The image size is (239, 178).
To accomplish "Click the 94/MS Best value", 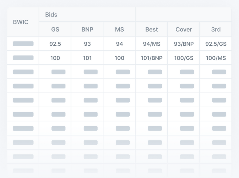I will [x=152, y=43].
